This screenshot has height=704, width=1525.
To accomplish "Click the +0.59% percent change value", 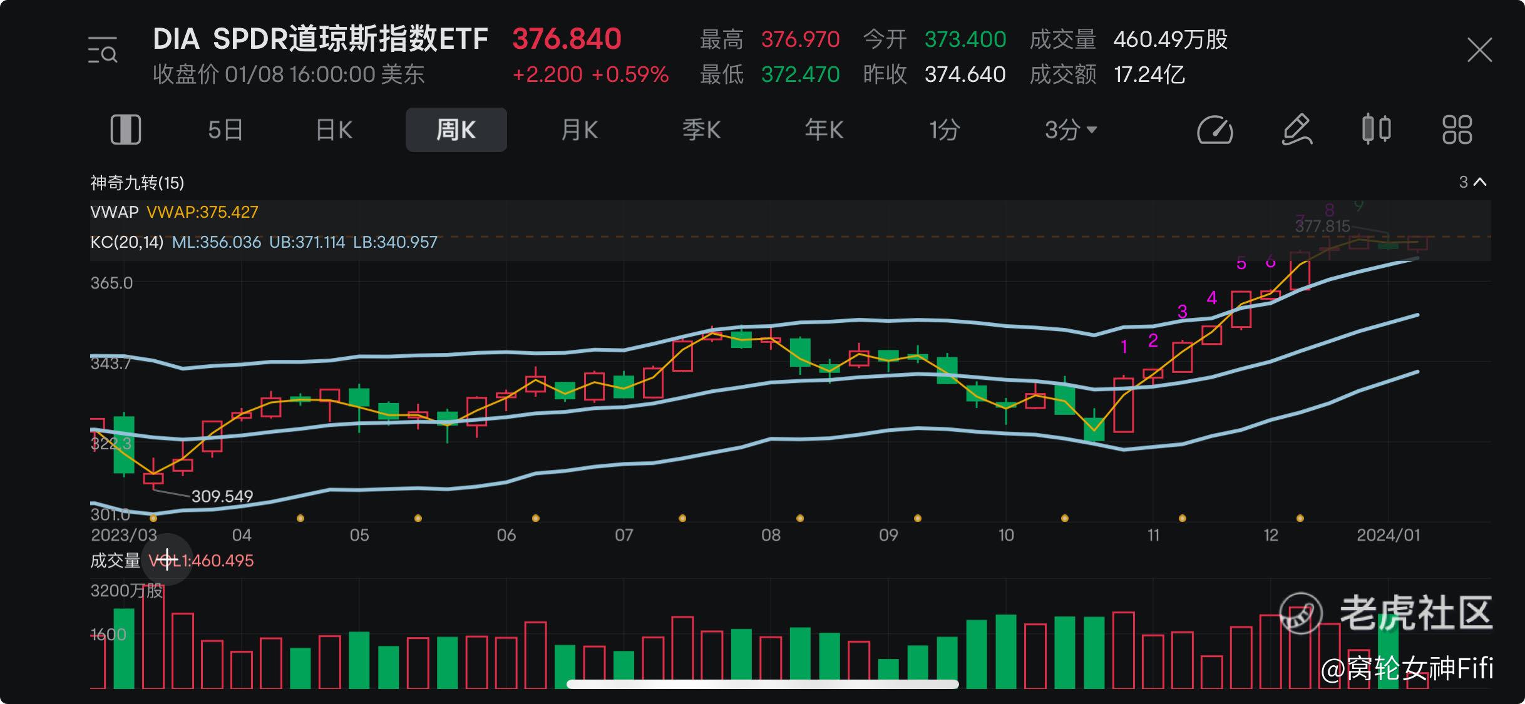I will click(630, 74).
